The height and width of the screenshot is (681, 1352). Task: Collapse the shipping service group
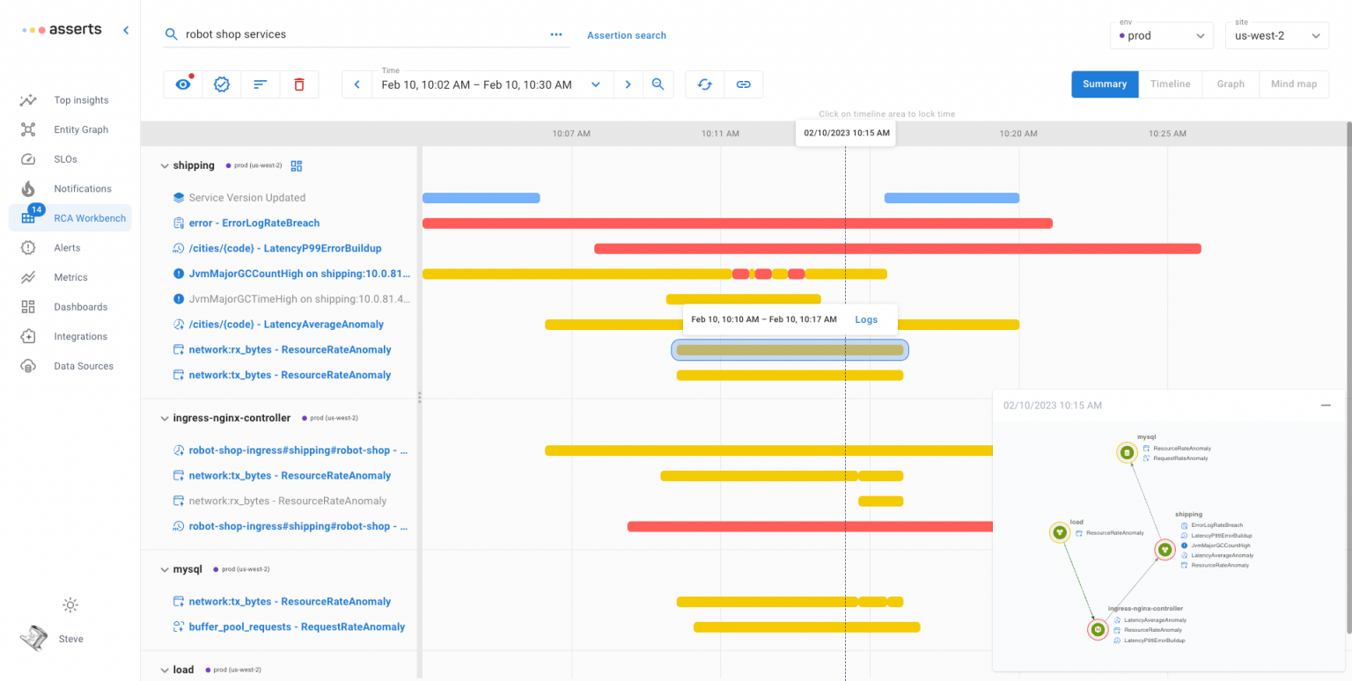click(x=164, y=165)
